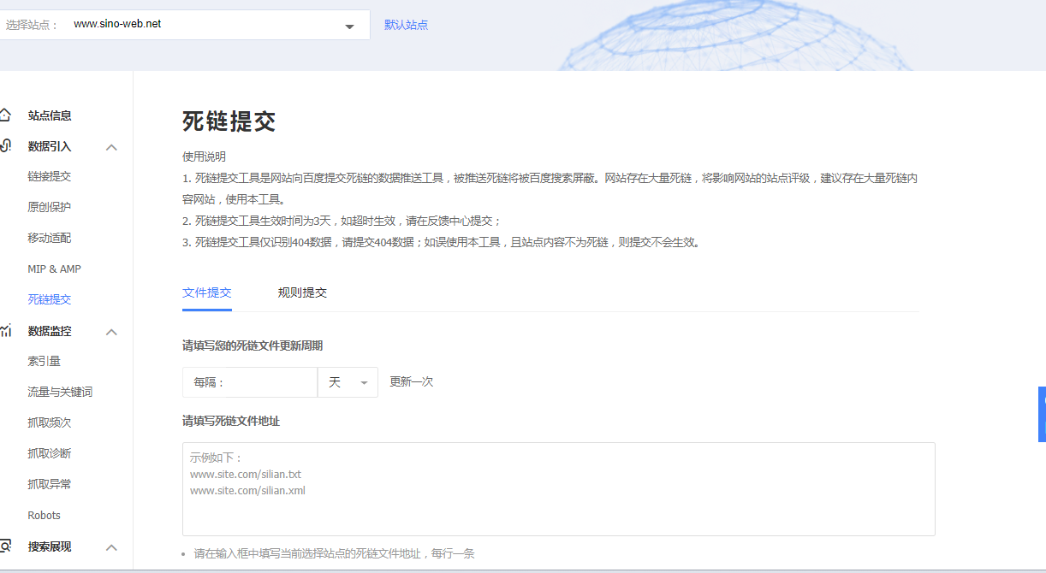Collapse the 数据引入 section chevron
Screen dimensions: 1046x573
[111, 147]
